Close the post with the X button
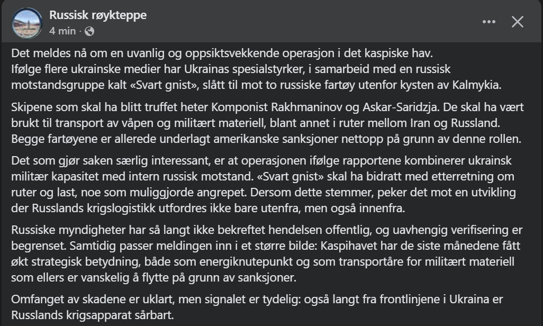This screenshot has height=326, width=543. click(x=517, y=22)
